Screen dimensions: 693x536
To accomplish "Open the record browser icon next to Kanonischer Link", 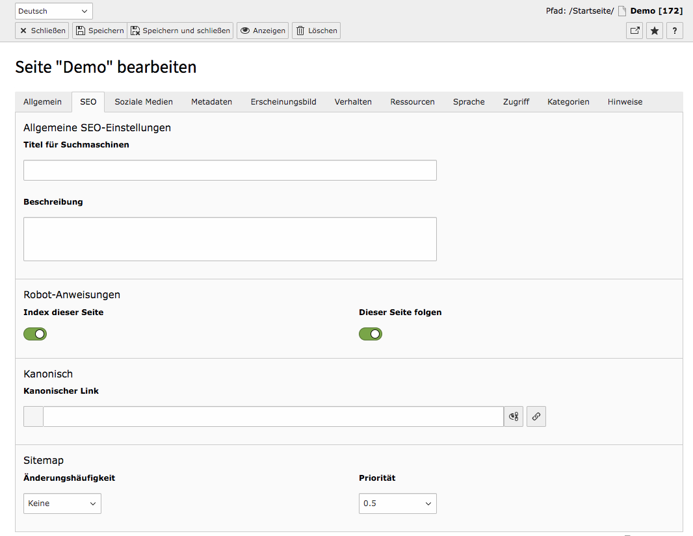I will pyautogui.click(x=513, y=416).
